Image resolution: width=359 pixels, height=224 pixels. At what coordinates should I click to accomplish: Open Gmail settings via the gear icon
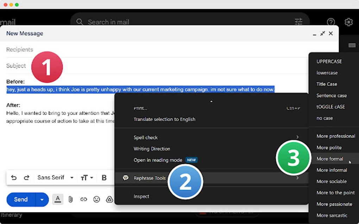tap(348, 22)
